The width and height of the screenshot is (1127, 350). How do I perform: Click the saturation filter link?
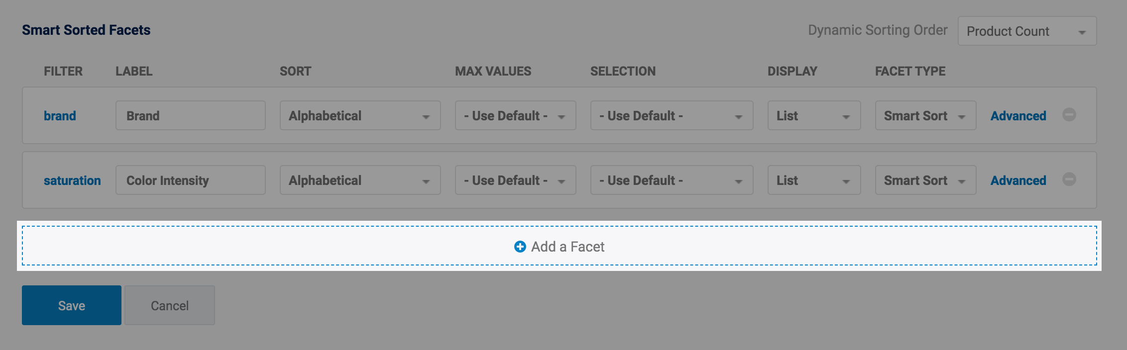[72, 180]
